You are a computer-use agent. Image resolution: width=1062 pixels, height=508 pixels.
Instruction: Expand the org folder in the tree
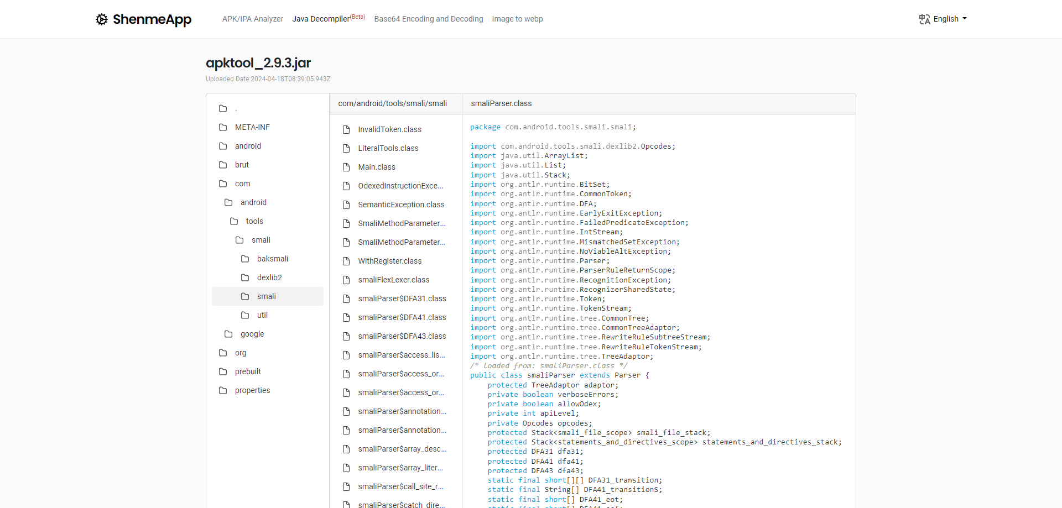click(x=241, y=353)
